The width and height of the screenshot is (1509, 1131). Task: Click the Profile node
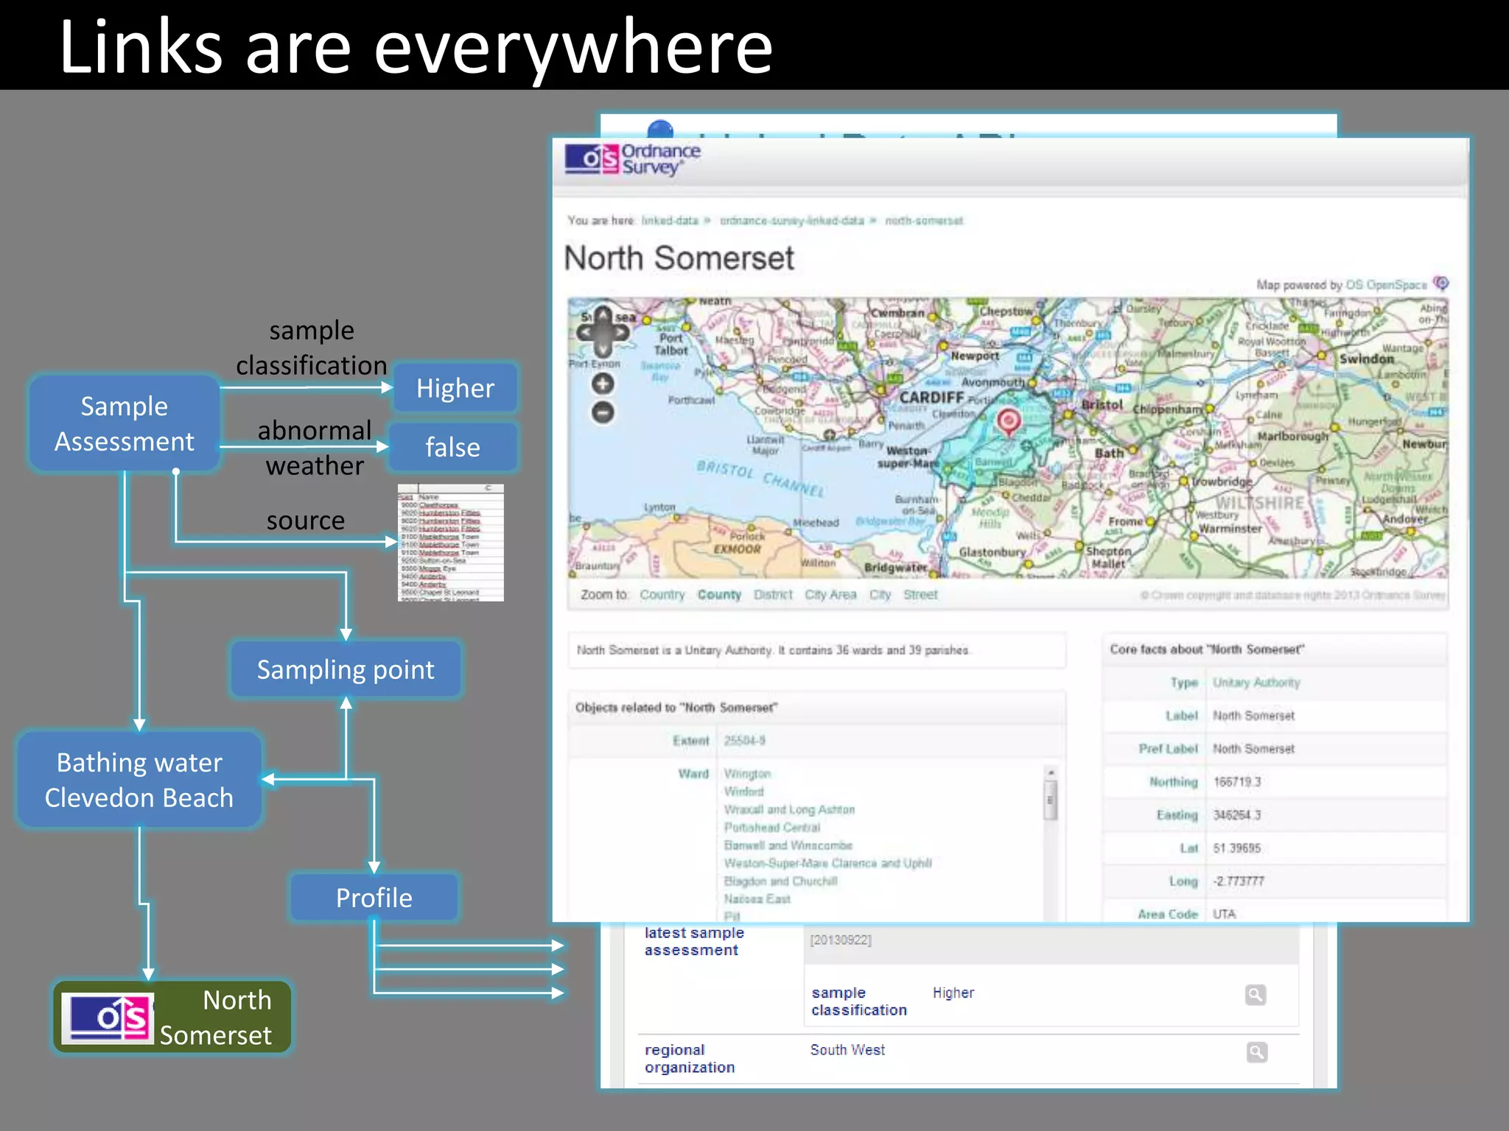click(374, 898)
